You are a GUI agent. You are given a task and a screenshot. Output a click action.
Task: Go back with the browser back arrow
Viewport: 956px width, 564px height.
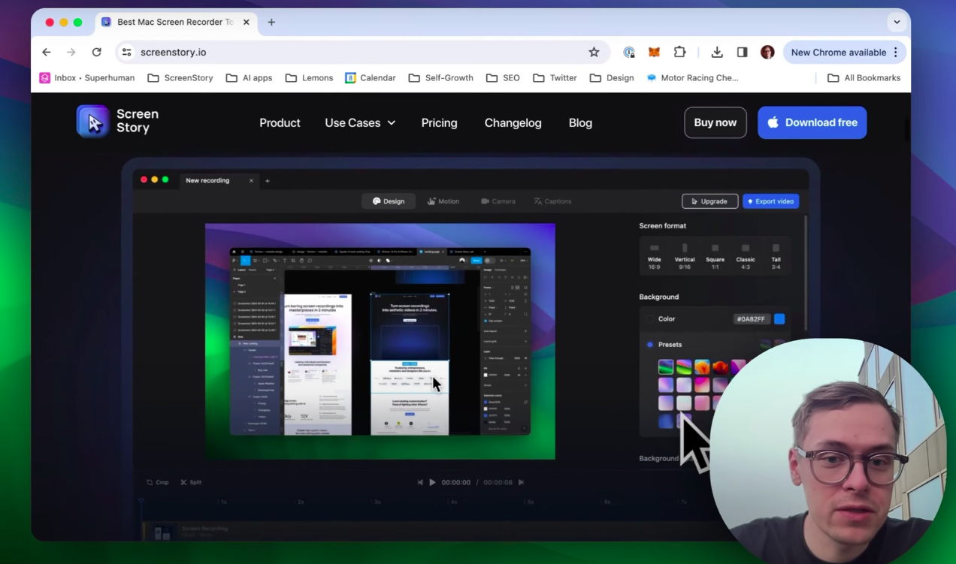47,53
